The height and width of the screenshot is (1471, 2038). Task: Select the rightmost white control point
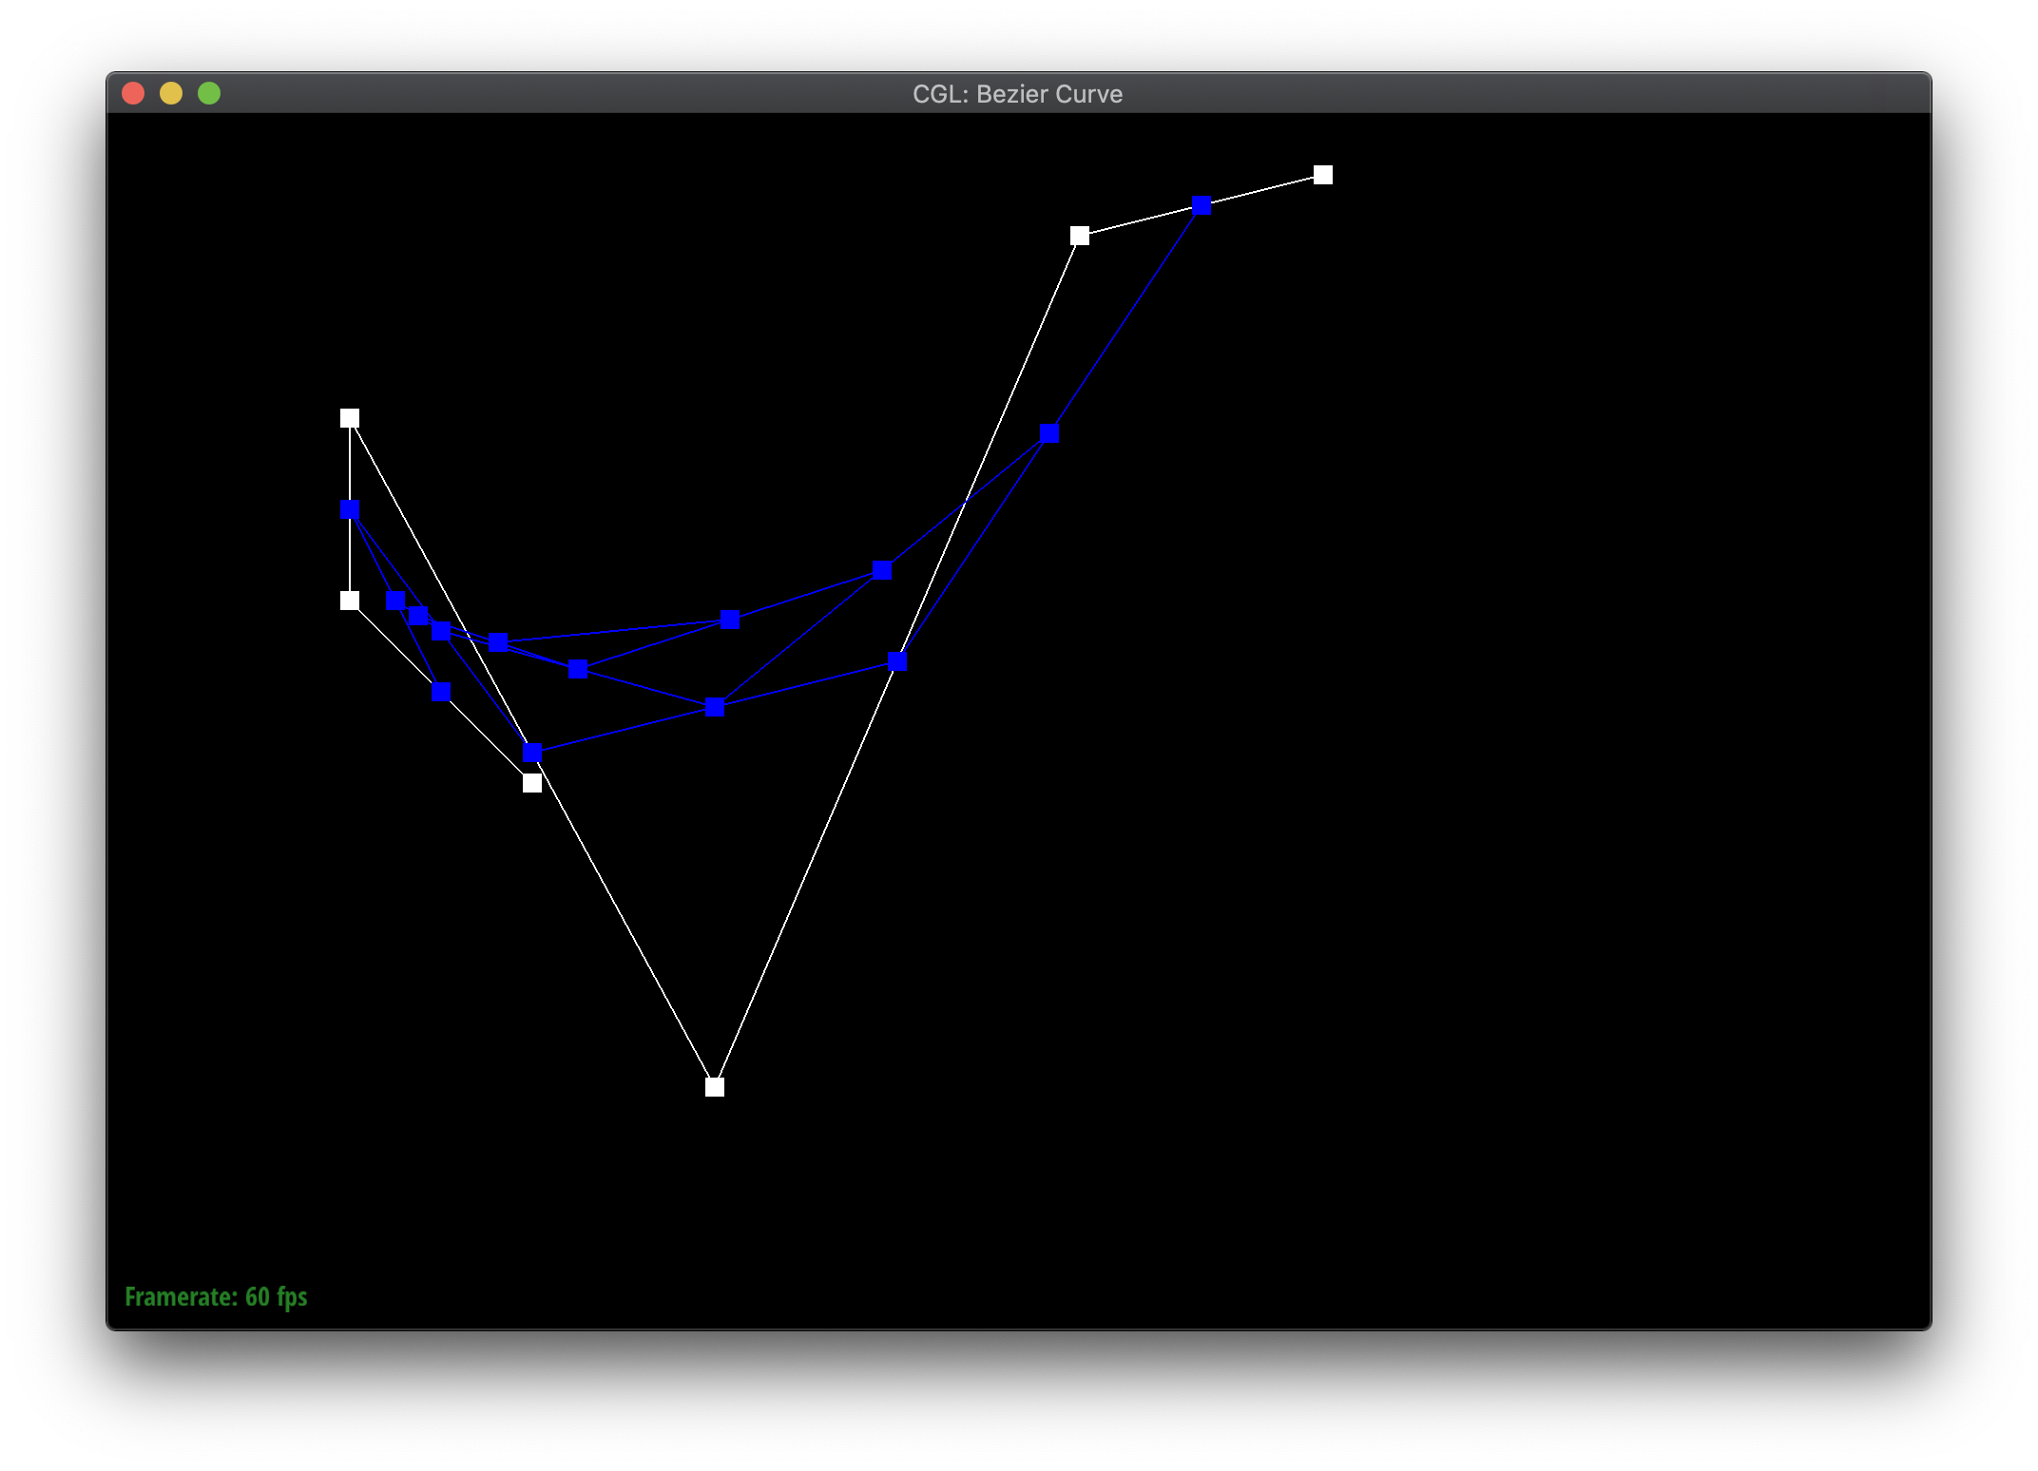pyautogui.click(x=1323, y=175)
